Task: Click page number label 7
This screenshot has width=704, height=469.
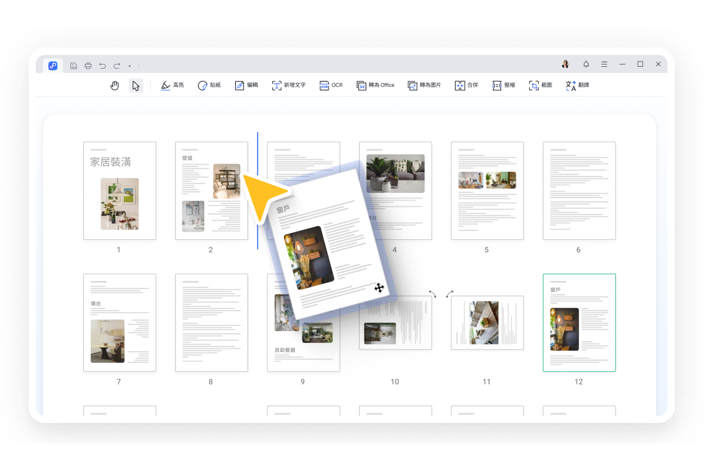Action: click(119, 382)
